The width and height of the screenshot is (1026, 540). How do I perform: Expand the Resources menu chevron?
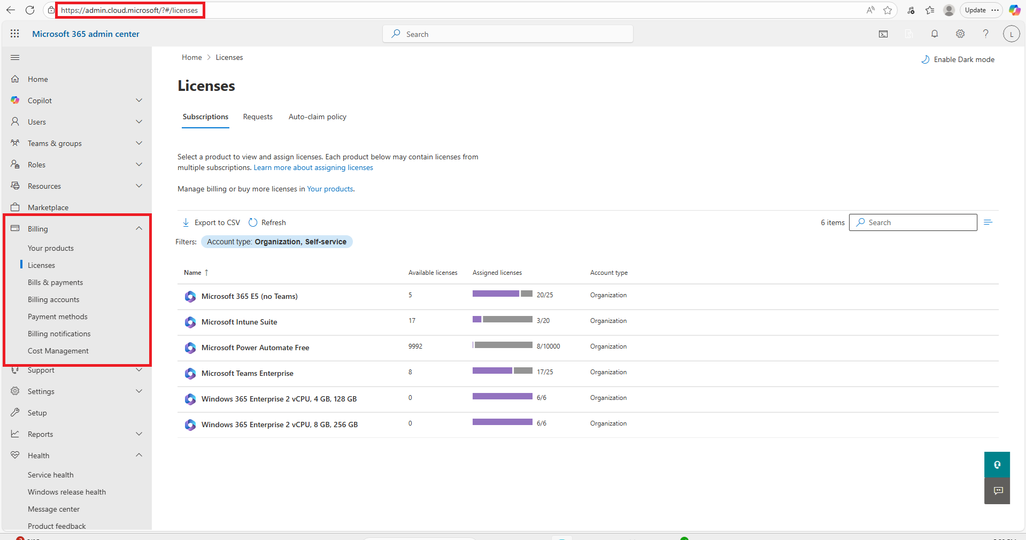pyautogui.click(x=139, y=186)
